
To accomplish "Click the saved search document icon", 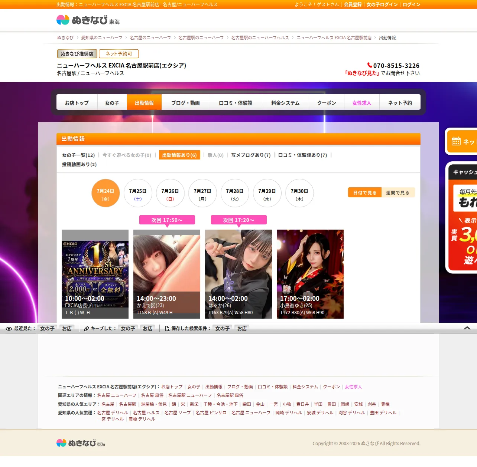I will pos(167,329).
